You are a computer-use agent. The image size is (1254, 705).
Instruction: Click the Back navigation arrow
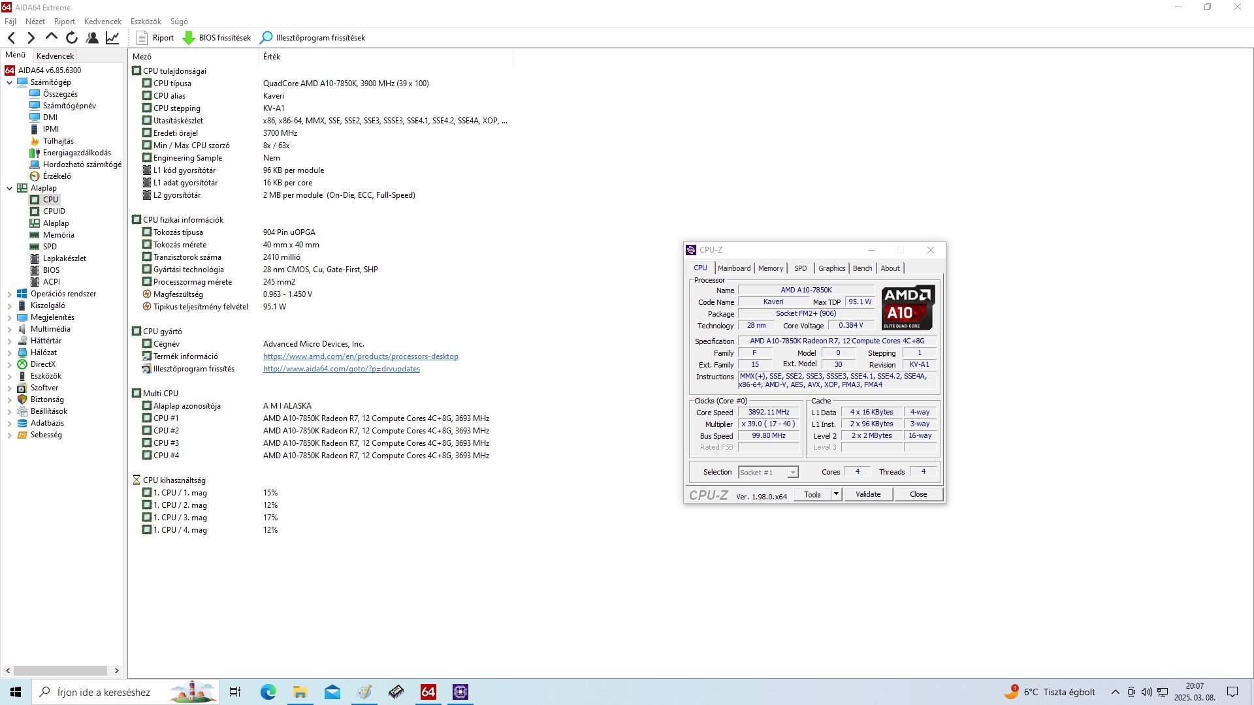click(11, 38)
